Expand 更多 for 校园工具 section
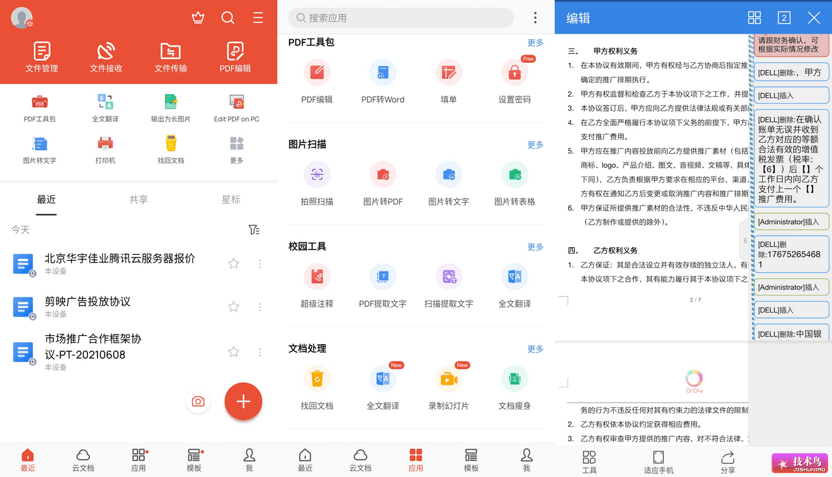This screenshot has width=832, height=477. [535, 247]
